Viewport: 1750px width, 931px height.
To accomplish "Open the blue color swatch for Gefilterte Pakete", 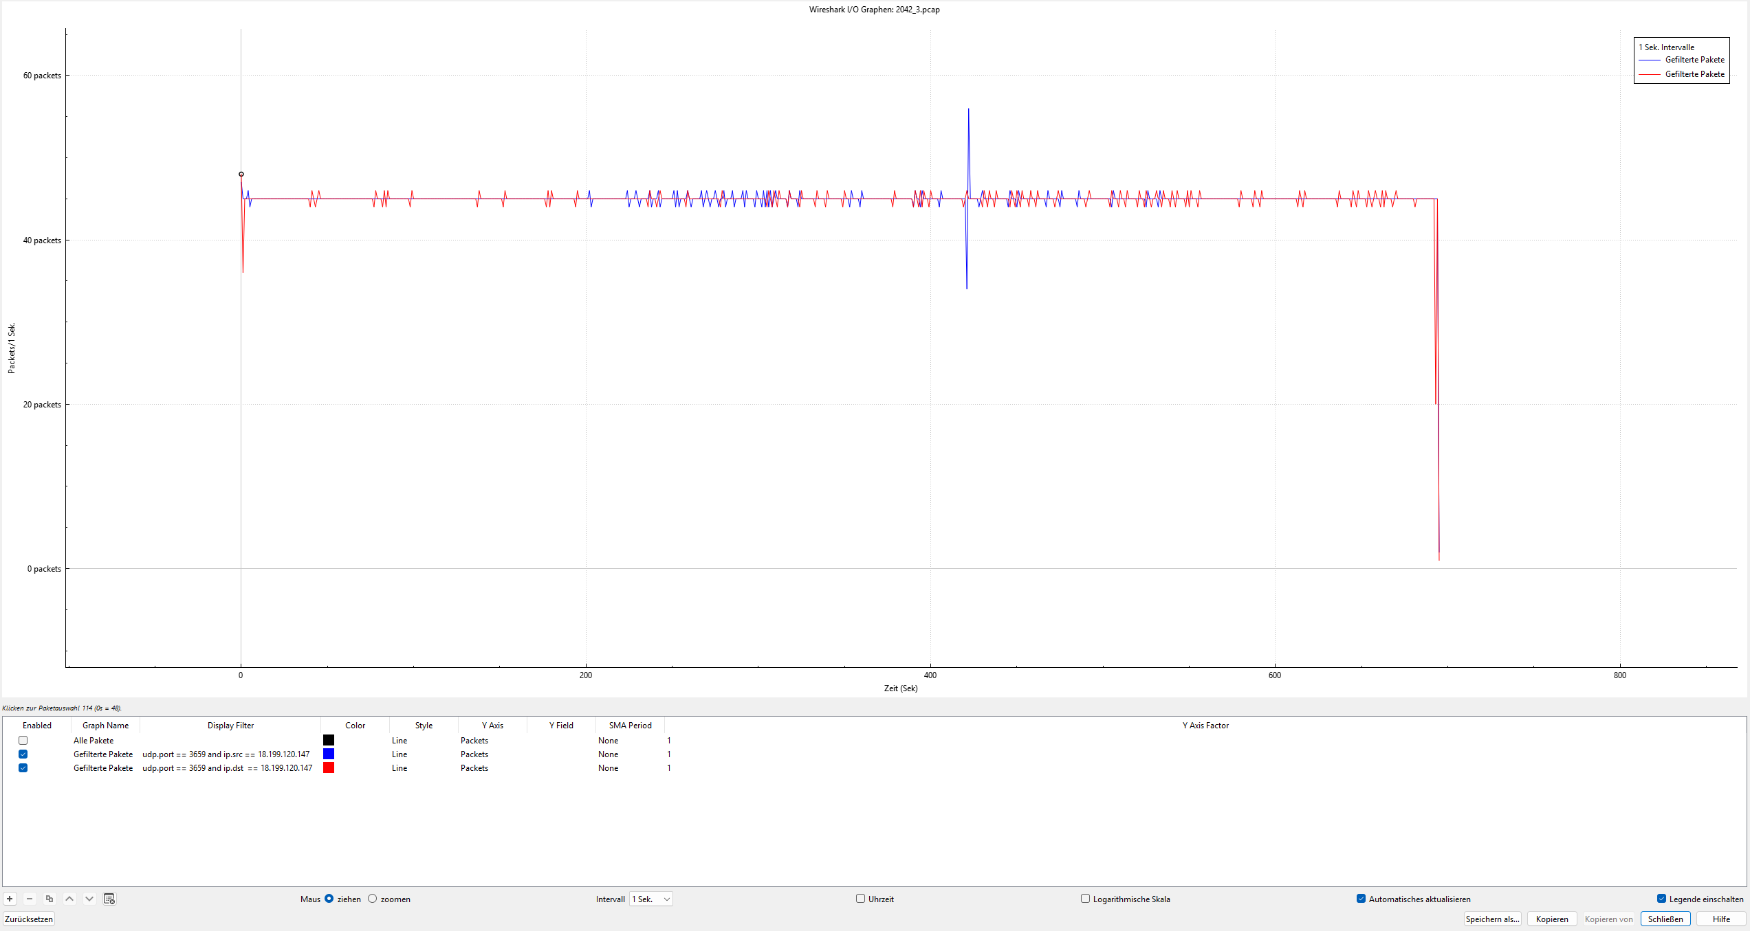I will (x=329, y=754).
